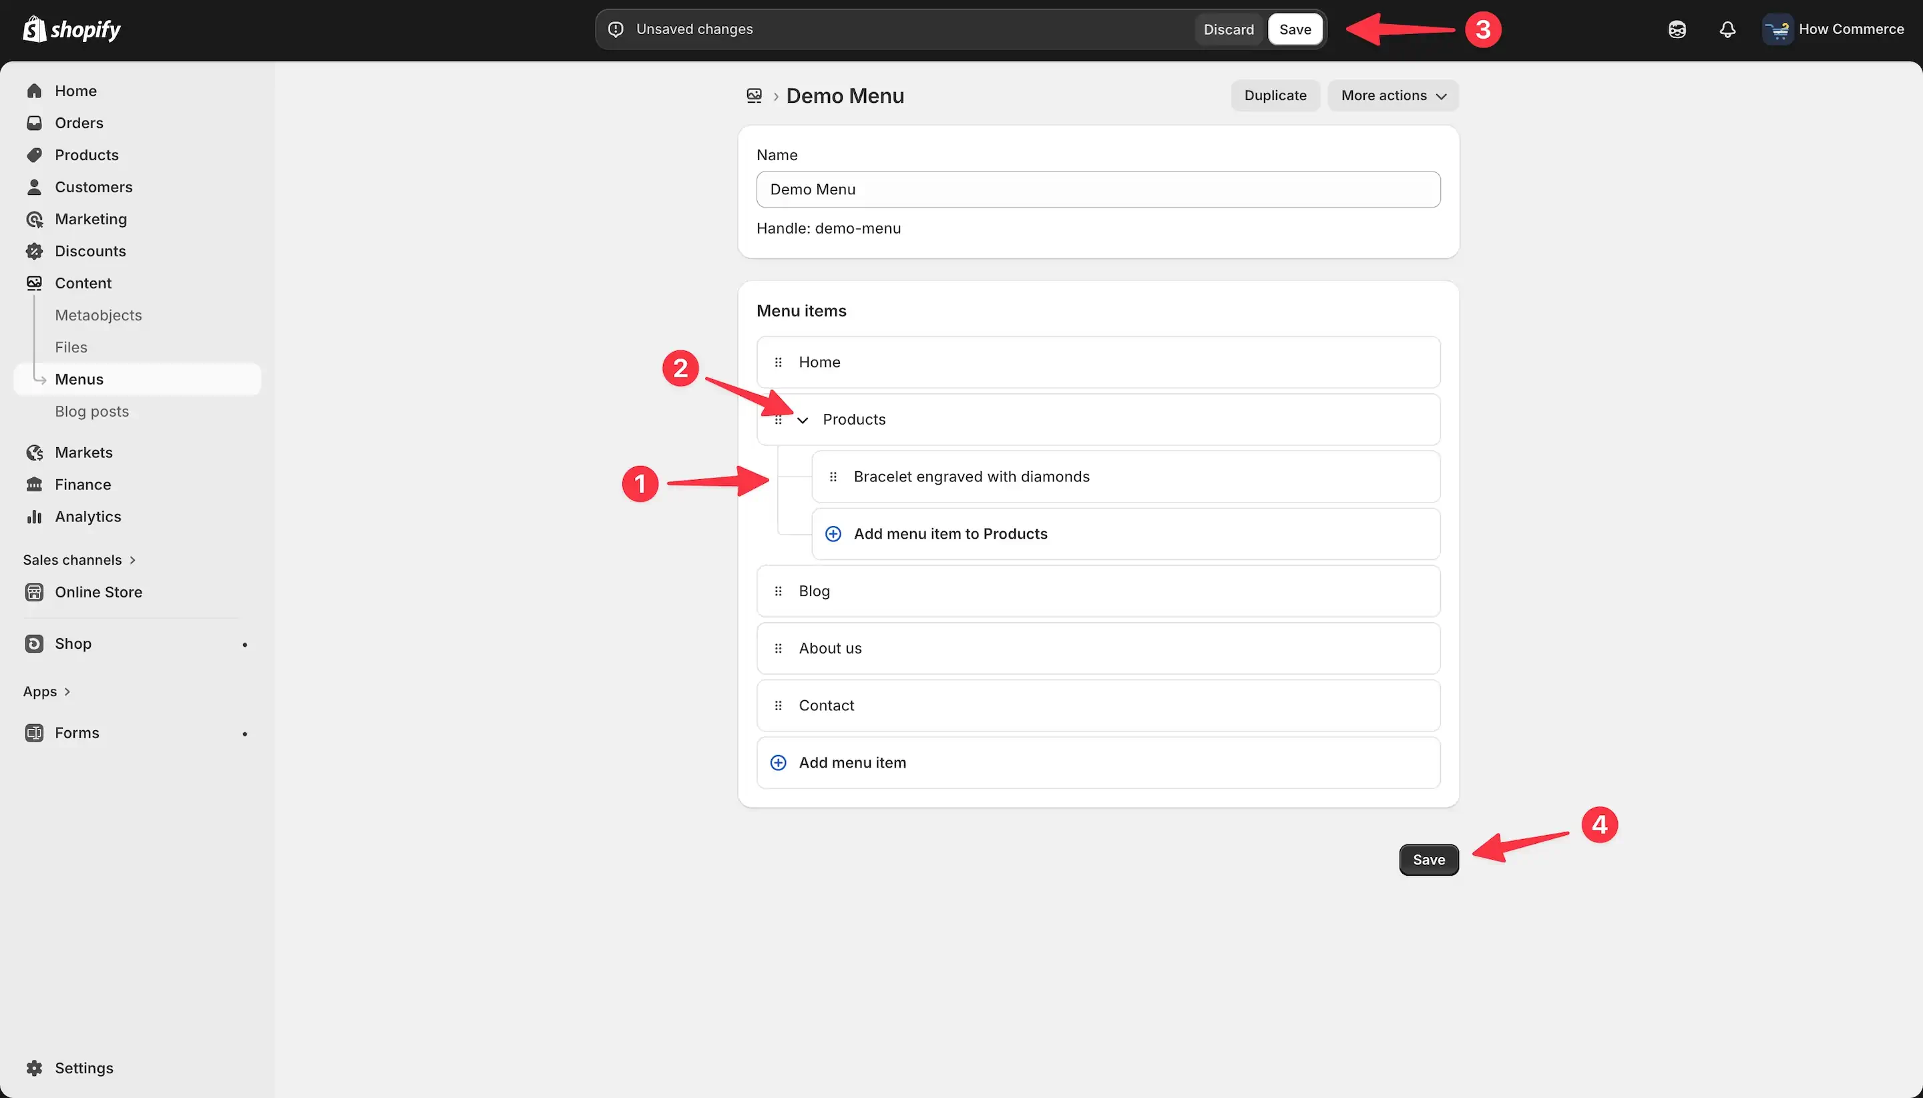Save changes in the top bar
Screen dimensions: 1923x1098
click(x=1295, y=29)
